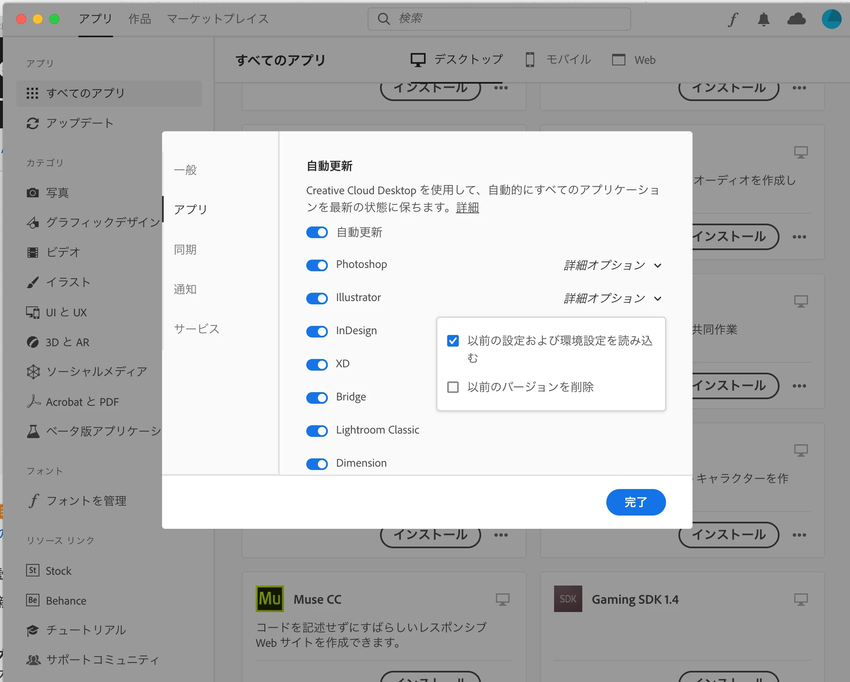Collapse Illustrator 詳細オプション dropdown
This screenshot has width=850, height=682.
(613, 298)
